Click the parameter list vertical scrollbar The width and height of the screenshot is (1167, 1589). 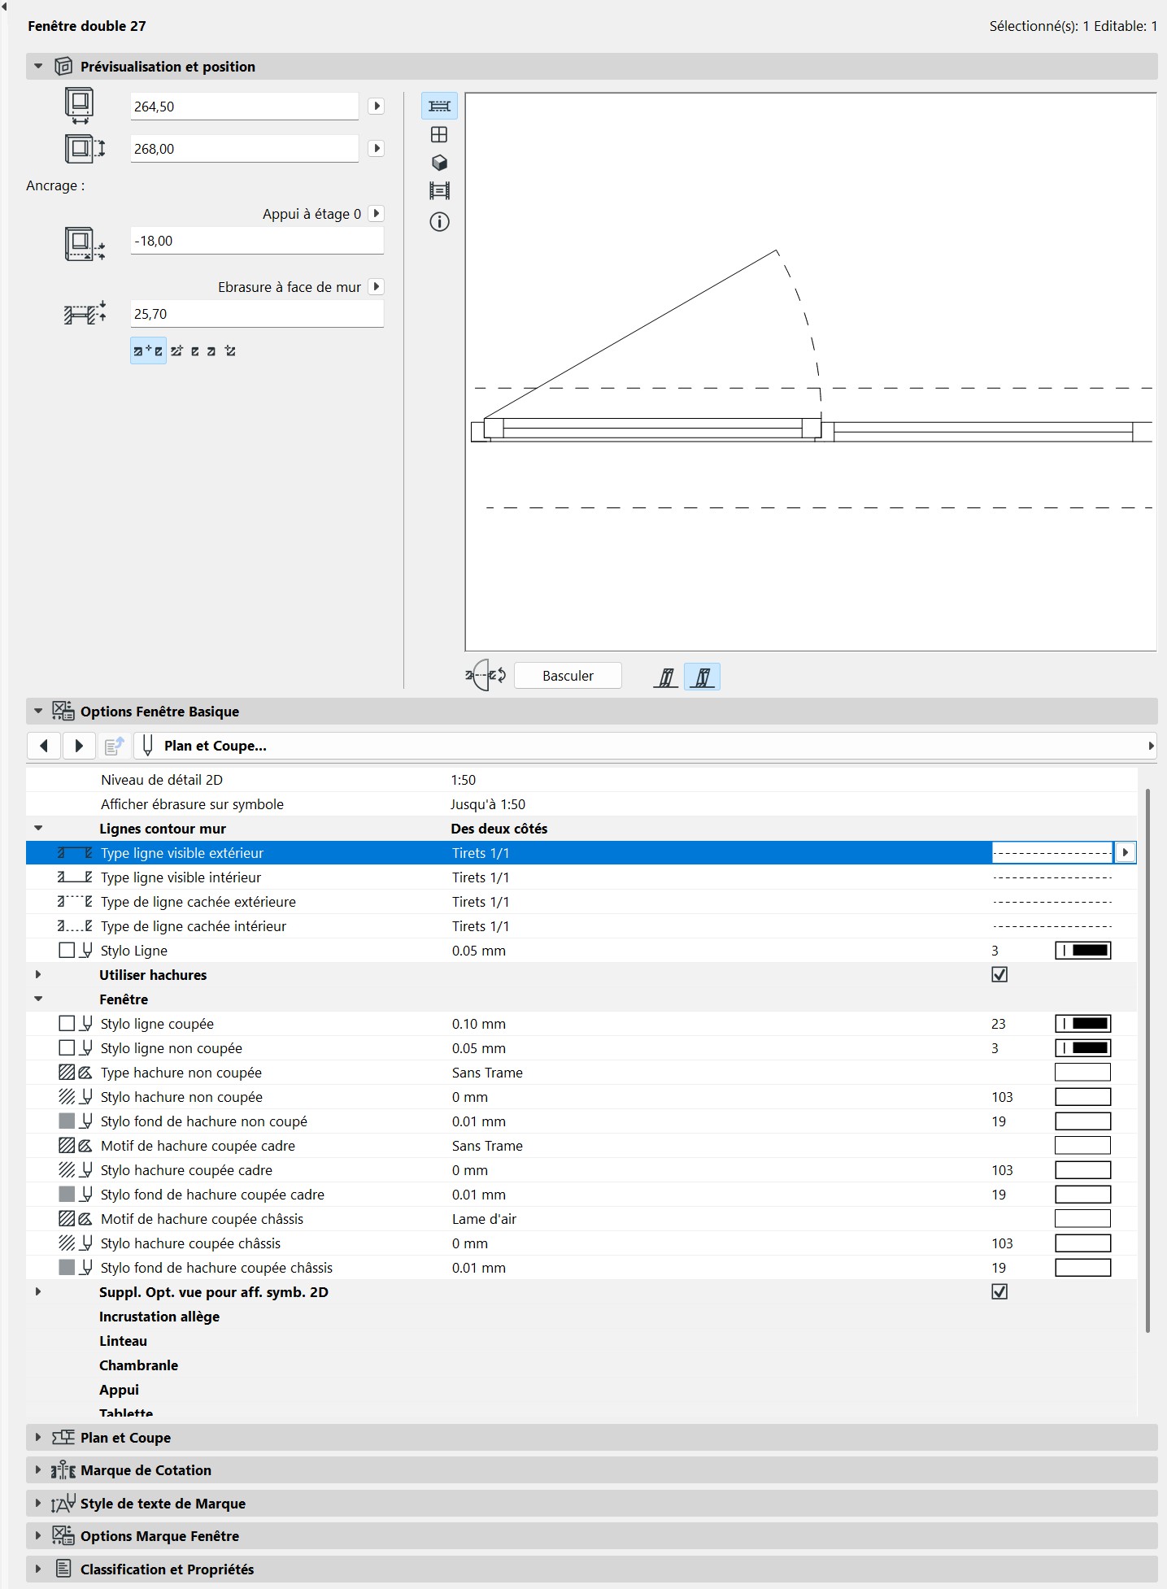pyautogui.click(x=1147, y=1060)
